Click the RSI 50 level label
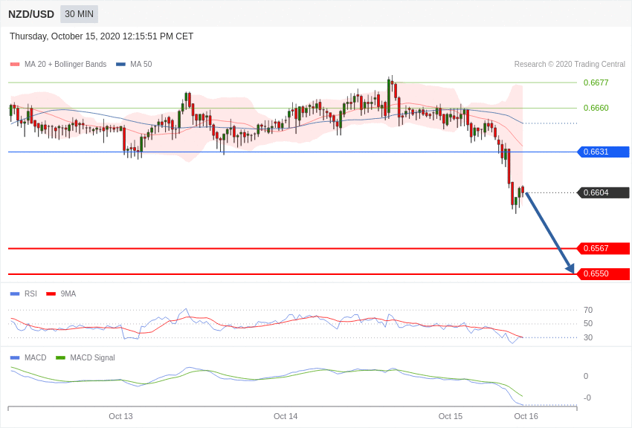632x428 pixels. click(x=588, y=324)
